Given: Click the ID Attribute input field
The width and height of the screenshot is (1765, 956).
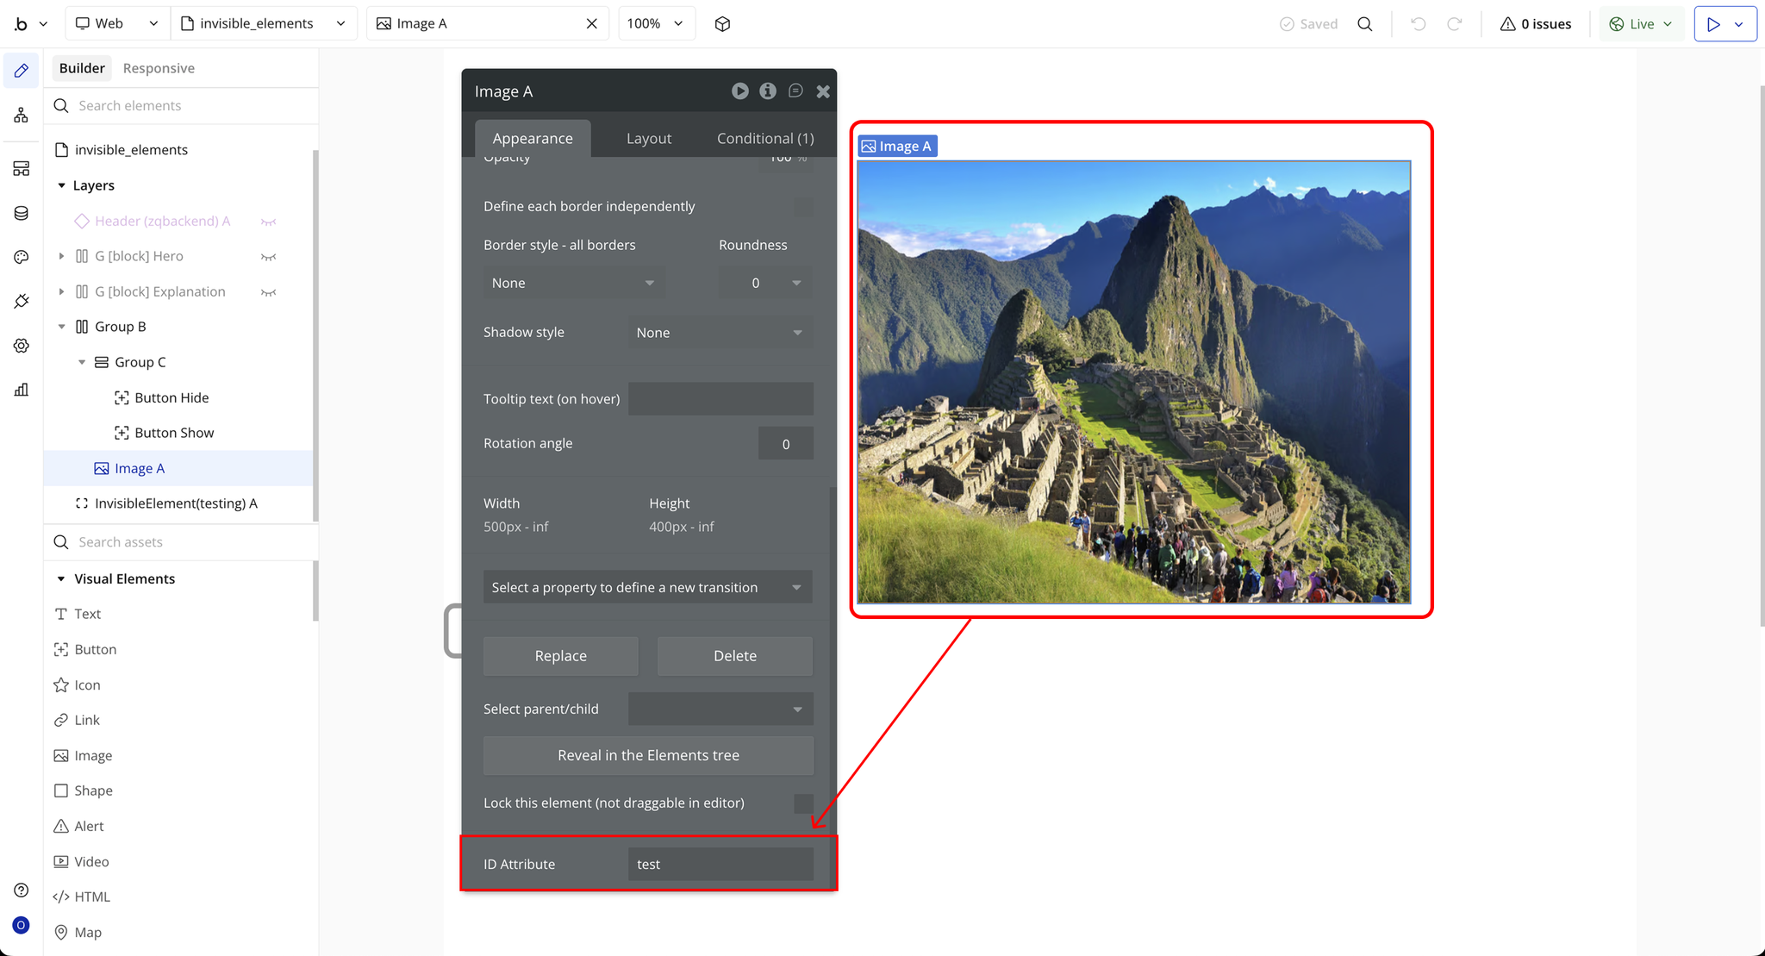Looking at the screenshot, I should click(720, 865).
